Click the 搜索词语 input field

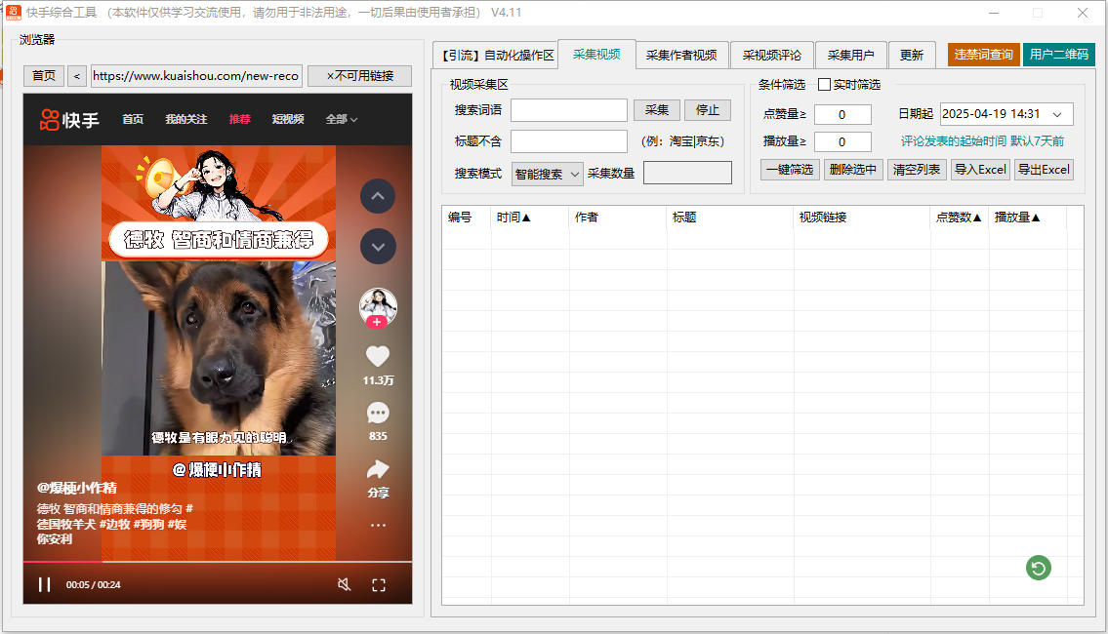click(569, 110)
